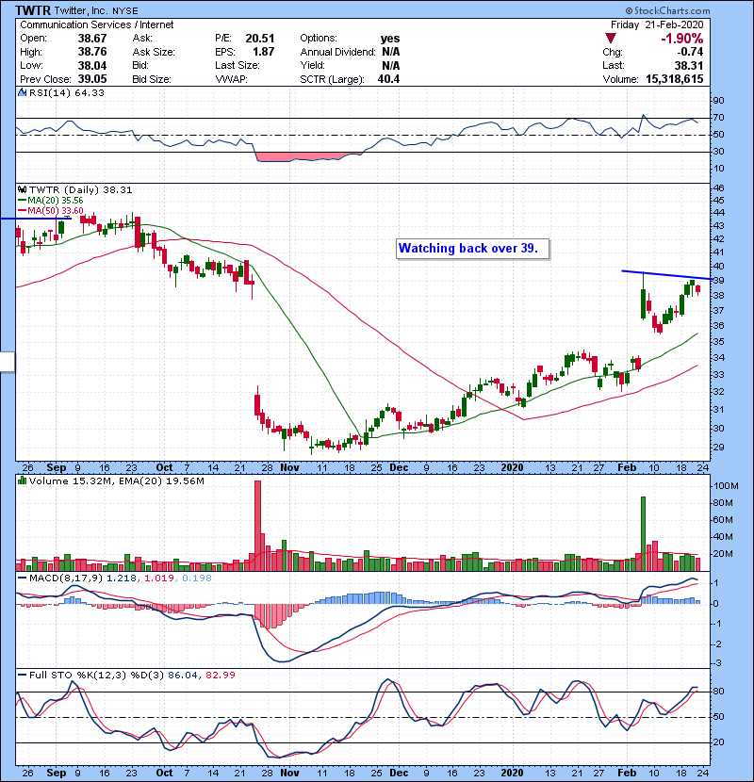Click the Twitter, Inc. company name
Screen dimensions: 754x782
pos(79,10)
